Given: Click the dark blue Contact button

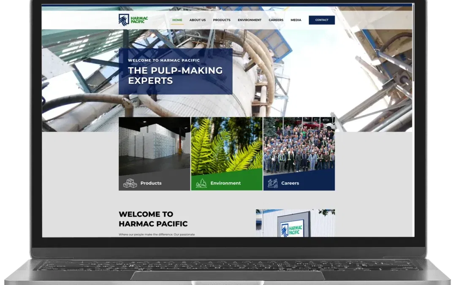Looking at the screenshot, I should point(322,20).
